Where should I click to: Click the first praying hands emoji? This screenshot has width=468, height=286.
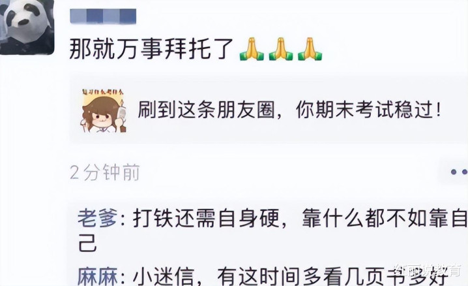(x=252, y=49)
